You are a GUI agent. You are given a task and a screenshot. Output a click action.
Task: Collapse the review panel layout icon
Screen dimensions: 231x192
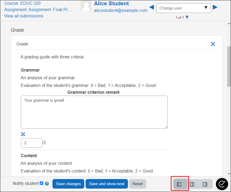(179, 184)
